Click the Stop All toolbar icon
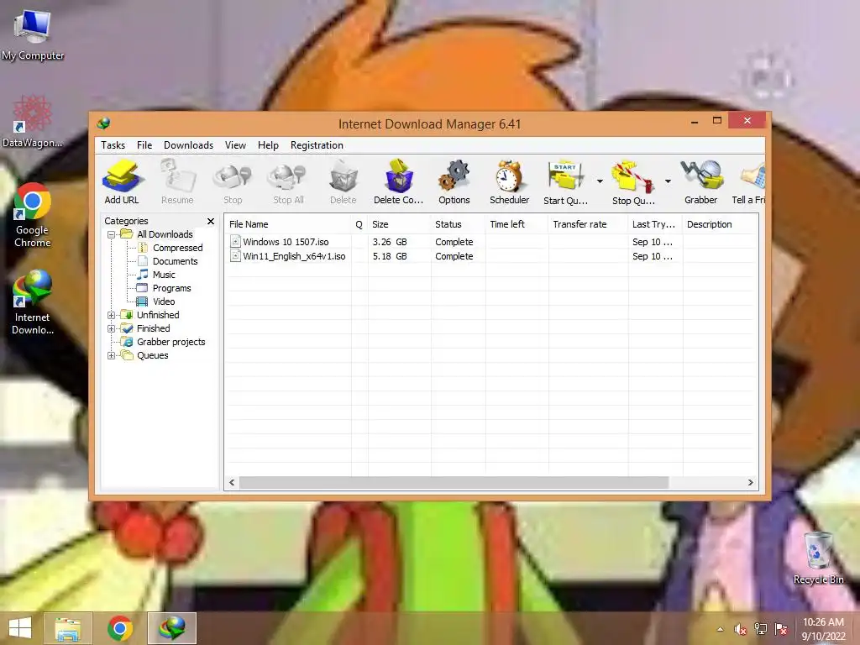The width and height of the screenshot is (860, 645). [x=288, y=182]
